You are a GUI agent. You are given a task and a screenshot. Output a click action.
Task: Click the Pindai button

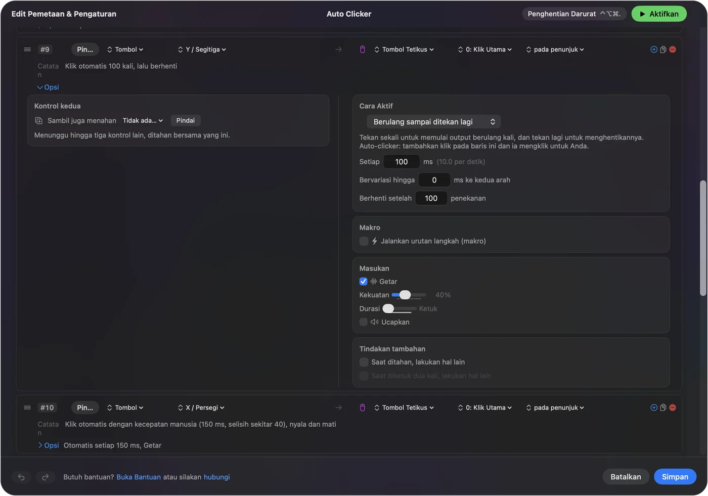point(186,121)
